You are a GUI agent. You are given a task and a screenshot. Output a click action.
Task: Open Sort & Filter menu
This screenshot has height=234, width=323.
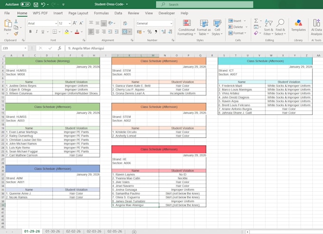tap(269, 28)
